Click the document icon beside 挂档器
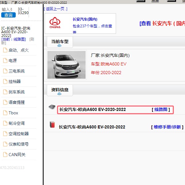 click(5, 81)
